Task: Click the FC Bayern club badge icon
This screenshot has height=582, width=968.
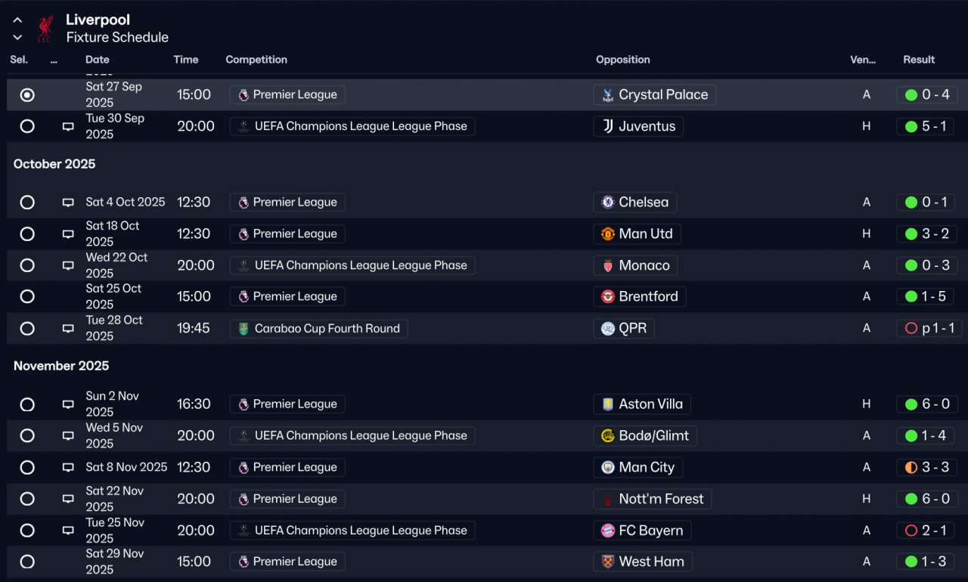Action: coord(607,531)
